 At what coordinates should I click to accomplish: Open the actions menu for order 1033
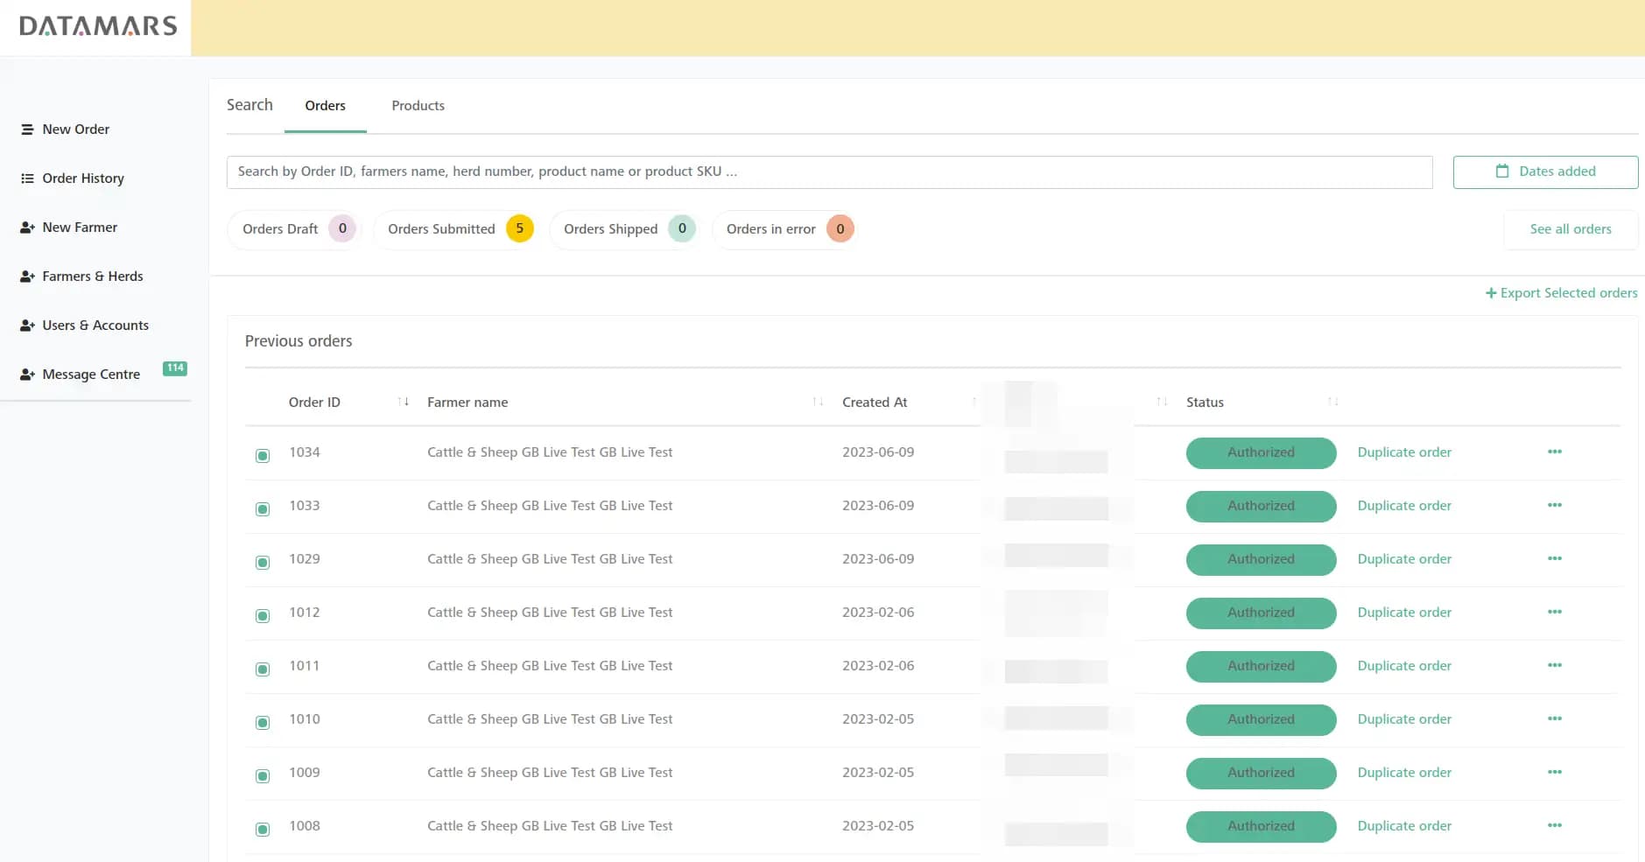point(1554,505)
